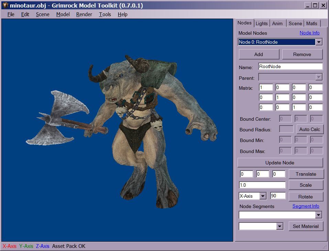The image size is (329, 251).
Task: Open the Tools menu
Action: coord(105,14)
